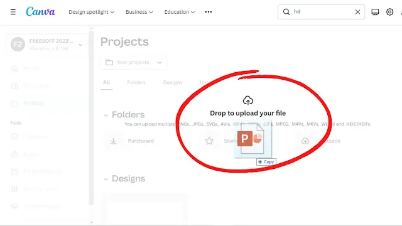Open the Brand tool icon in sidebar
Image resolution: width=402 pixels, height=226 pixels.
pos(14,154)
